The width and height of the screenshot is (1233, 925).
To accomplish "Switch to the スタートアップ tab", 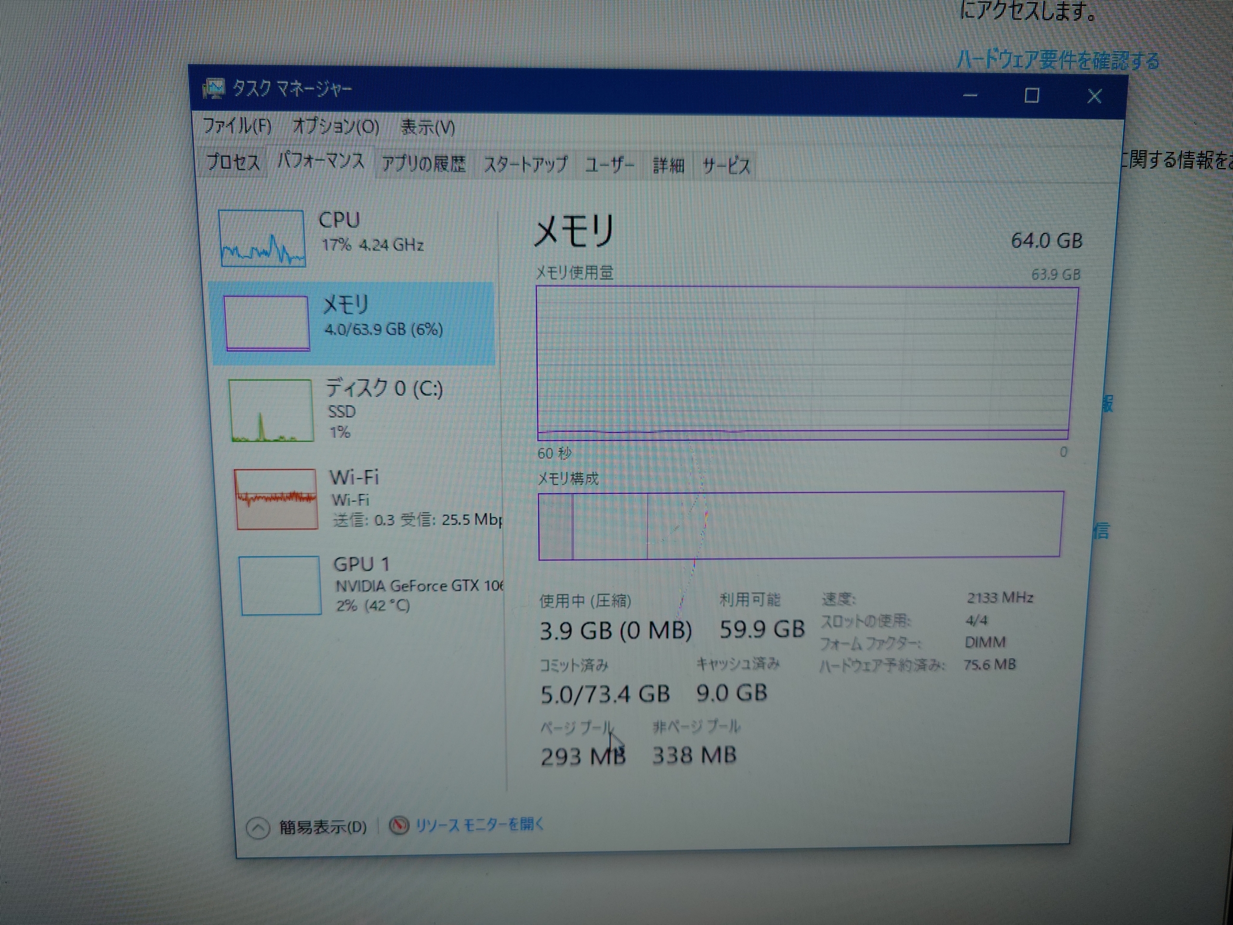I will pos(525,164).
